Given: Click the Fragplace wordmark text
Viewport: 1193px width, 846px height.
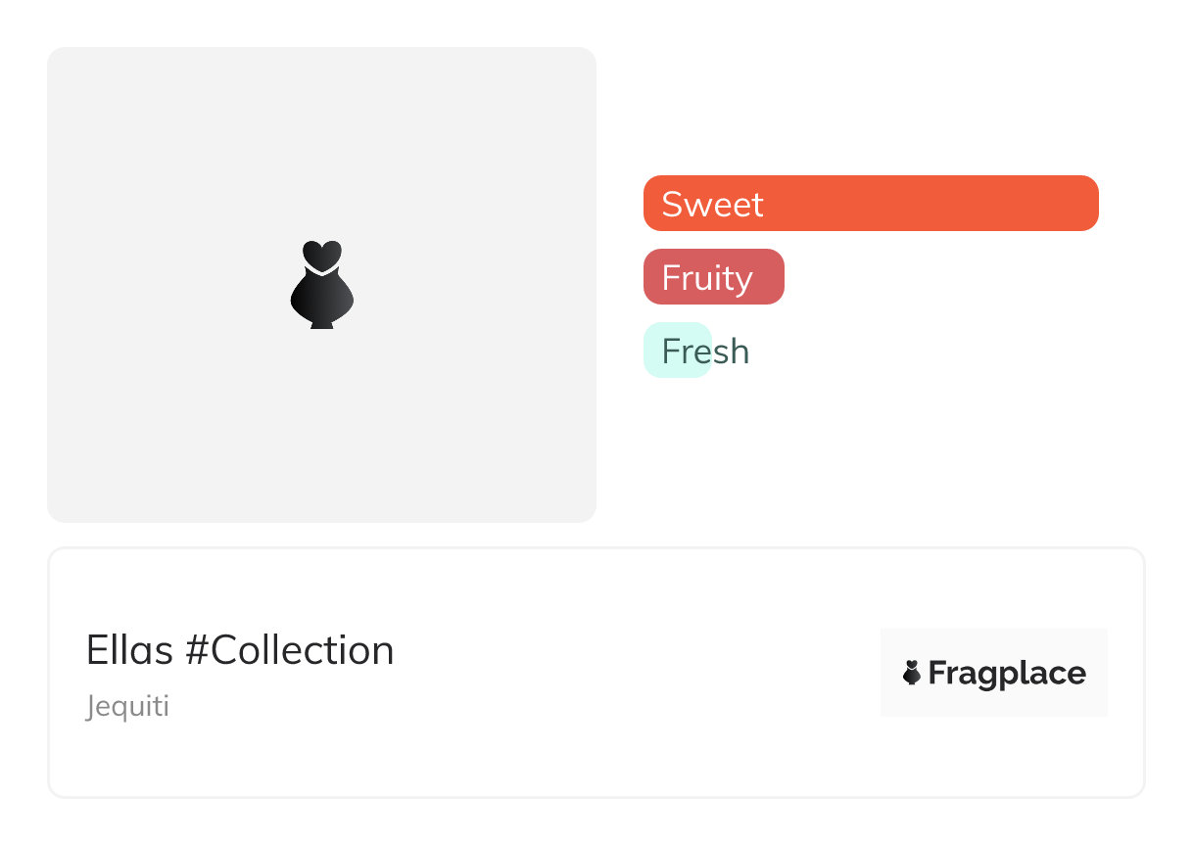Looking at the screenshot, I should coord(1006,674).
